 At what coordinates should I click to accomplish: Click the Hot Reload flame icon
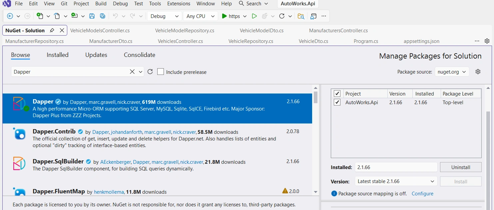pos(265,16)
